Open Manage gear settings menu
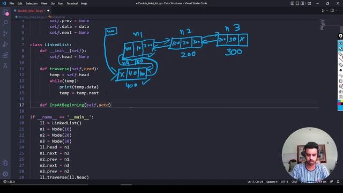This screenshot has height=193, width=343. point(5,174)
